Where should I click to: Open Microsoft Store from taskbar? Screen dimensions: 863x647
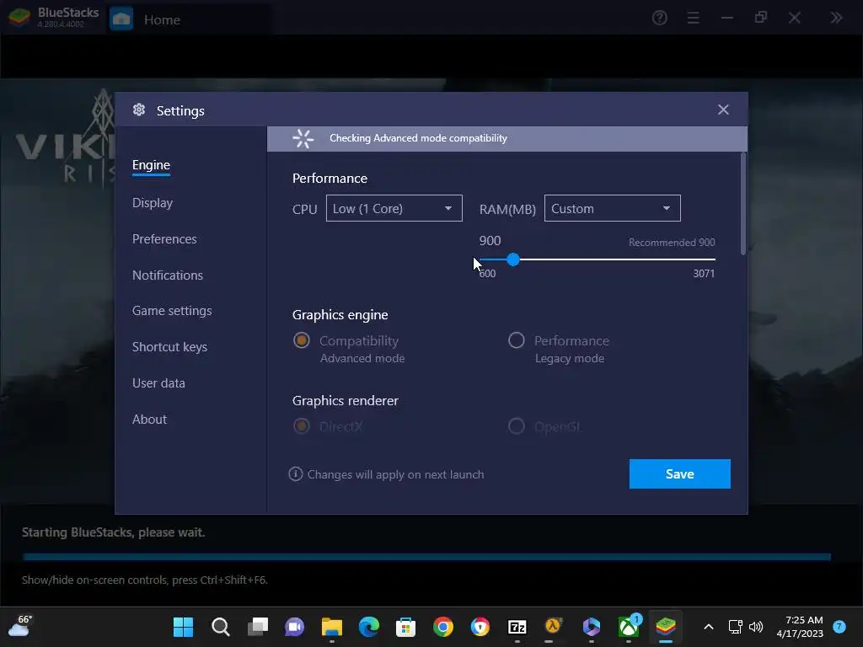405,627
